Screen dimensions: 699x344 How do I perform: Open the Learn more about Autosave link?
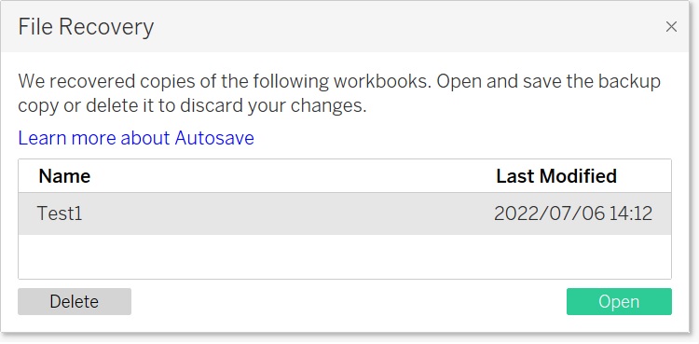[136, 138]
